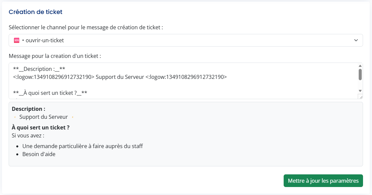Open the ouvrir-un-ticket channel dropdown
Image resolution: width=372 pixels, height=195 pixels.
[185, 40]
